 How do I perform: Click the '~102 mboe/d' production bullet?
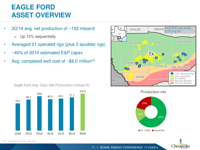coord(53,28)
